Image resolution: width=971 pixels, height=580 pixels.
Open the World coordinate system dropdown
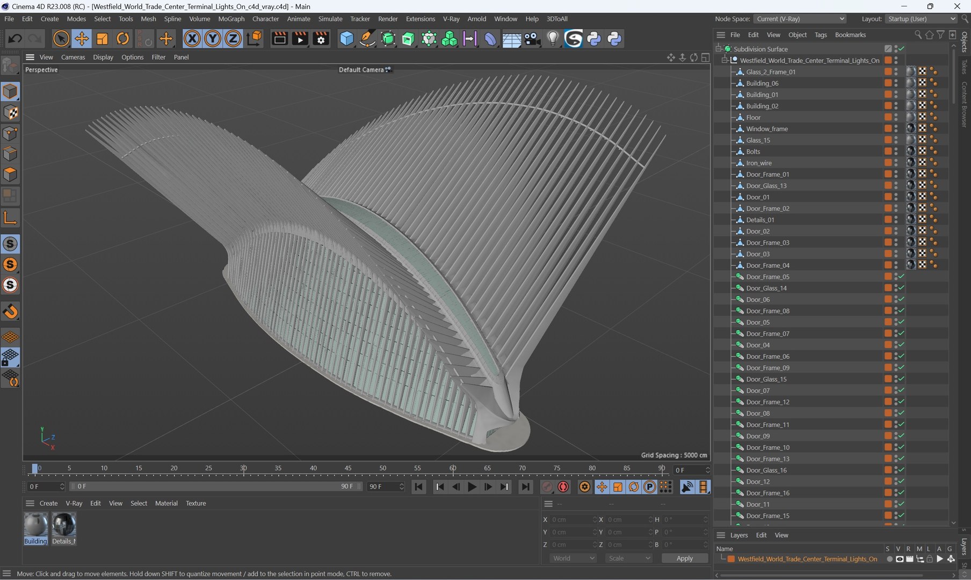coord(574,559)
